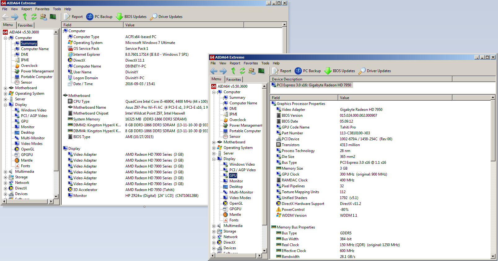
Task: Select Windows Video in the left window tree
Action: (33, 110)
